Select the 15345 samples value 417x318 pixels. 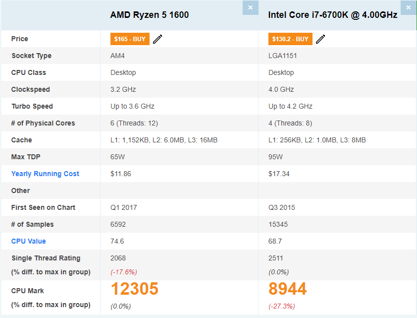click(x=278, y=224)
